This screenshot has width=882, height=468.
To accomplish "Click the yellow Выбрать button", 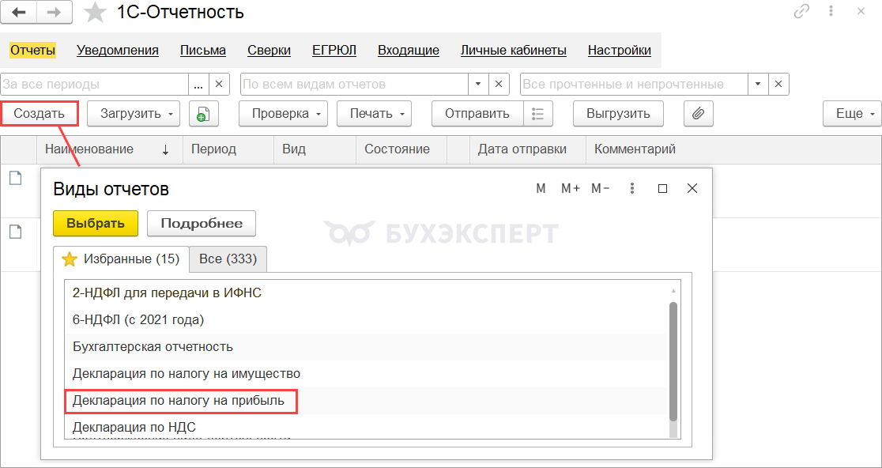I will coord(96,223).
